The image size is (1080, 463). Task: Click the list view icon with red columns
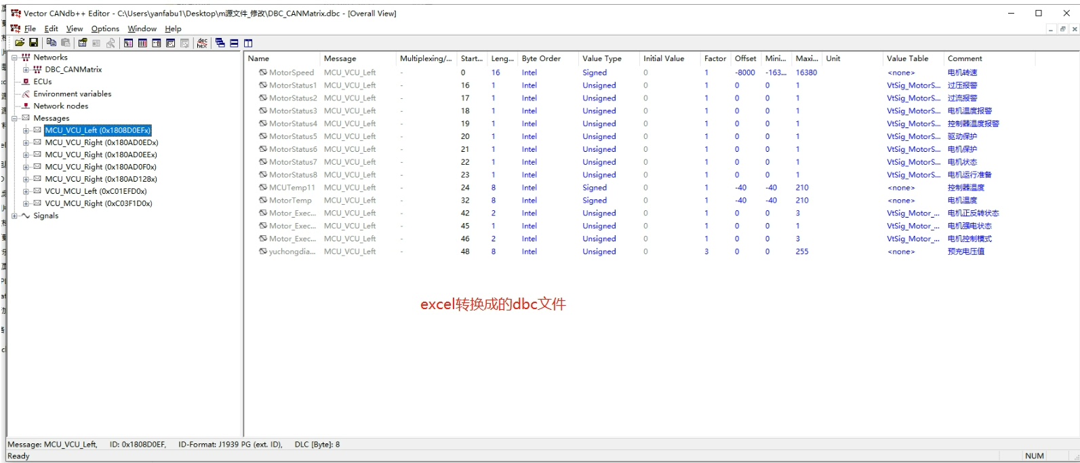pyautogui.click(x=142, y=43)
